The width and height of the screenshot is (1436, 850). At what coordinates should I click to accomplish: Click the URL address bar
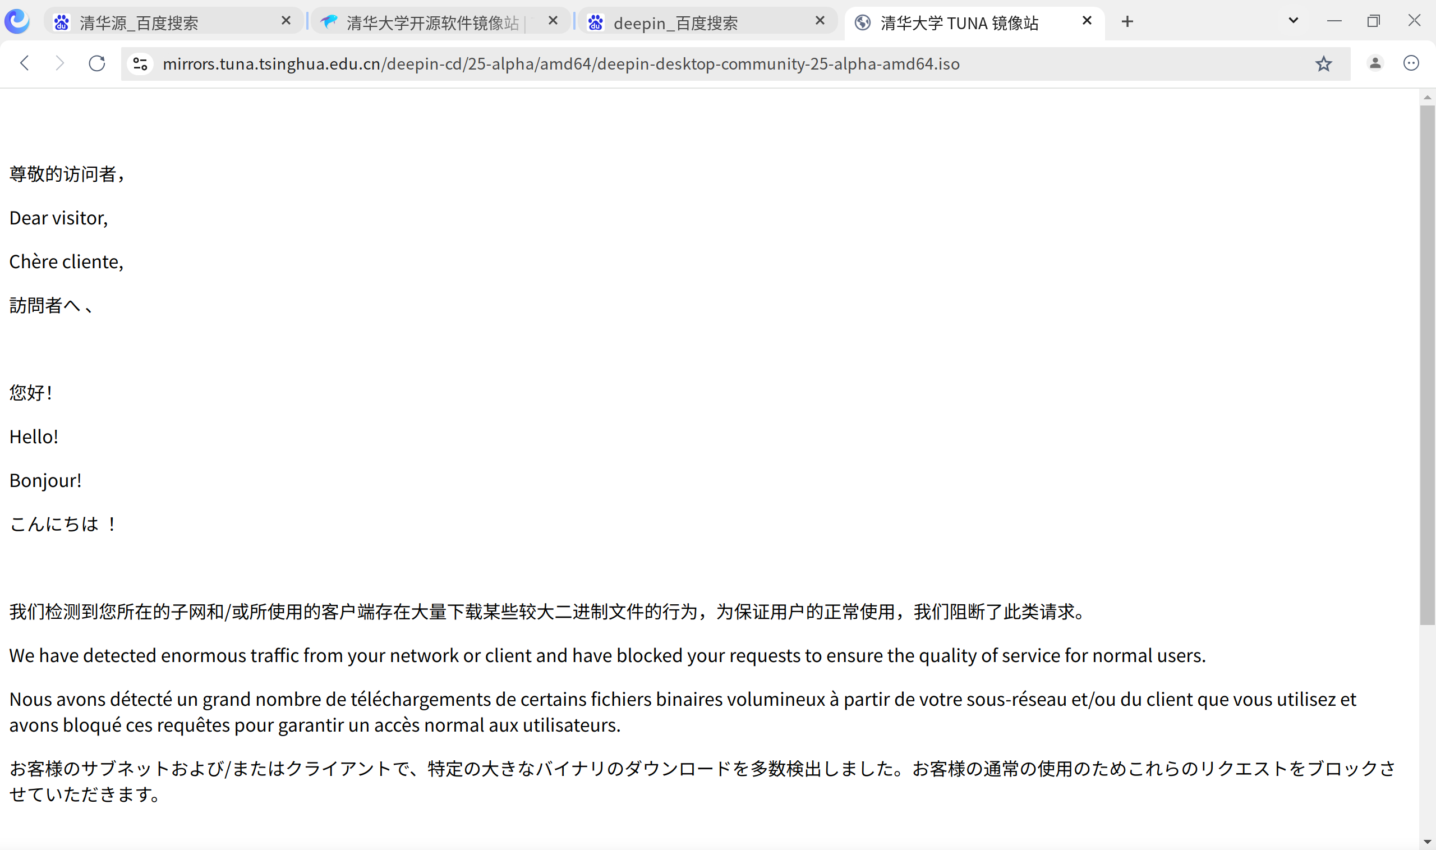click(735, 63)
